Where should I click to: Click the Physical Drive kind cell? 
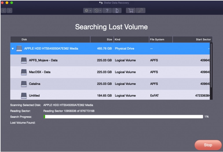(125, 48)
